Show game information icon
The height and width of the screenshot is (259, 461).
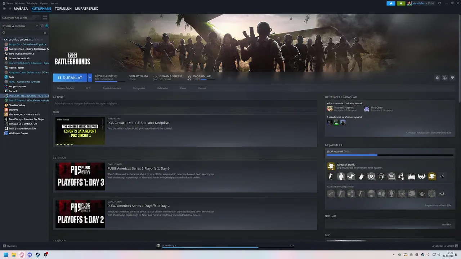(x=445, y=78)
